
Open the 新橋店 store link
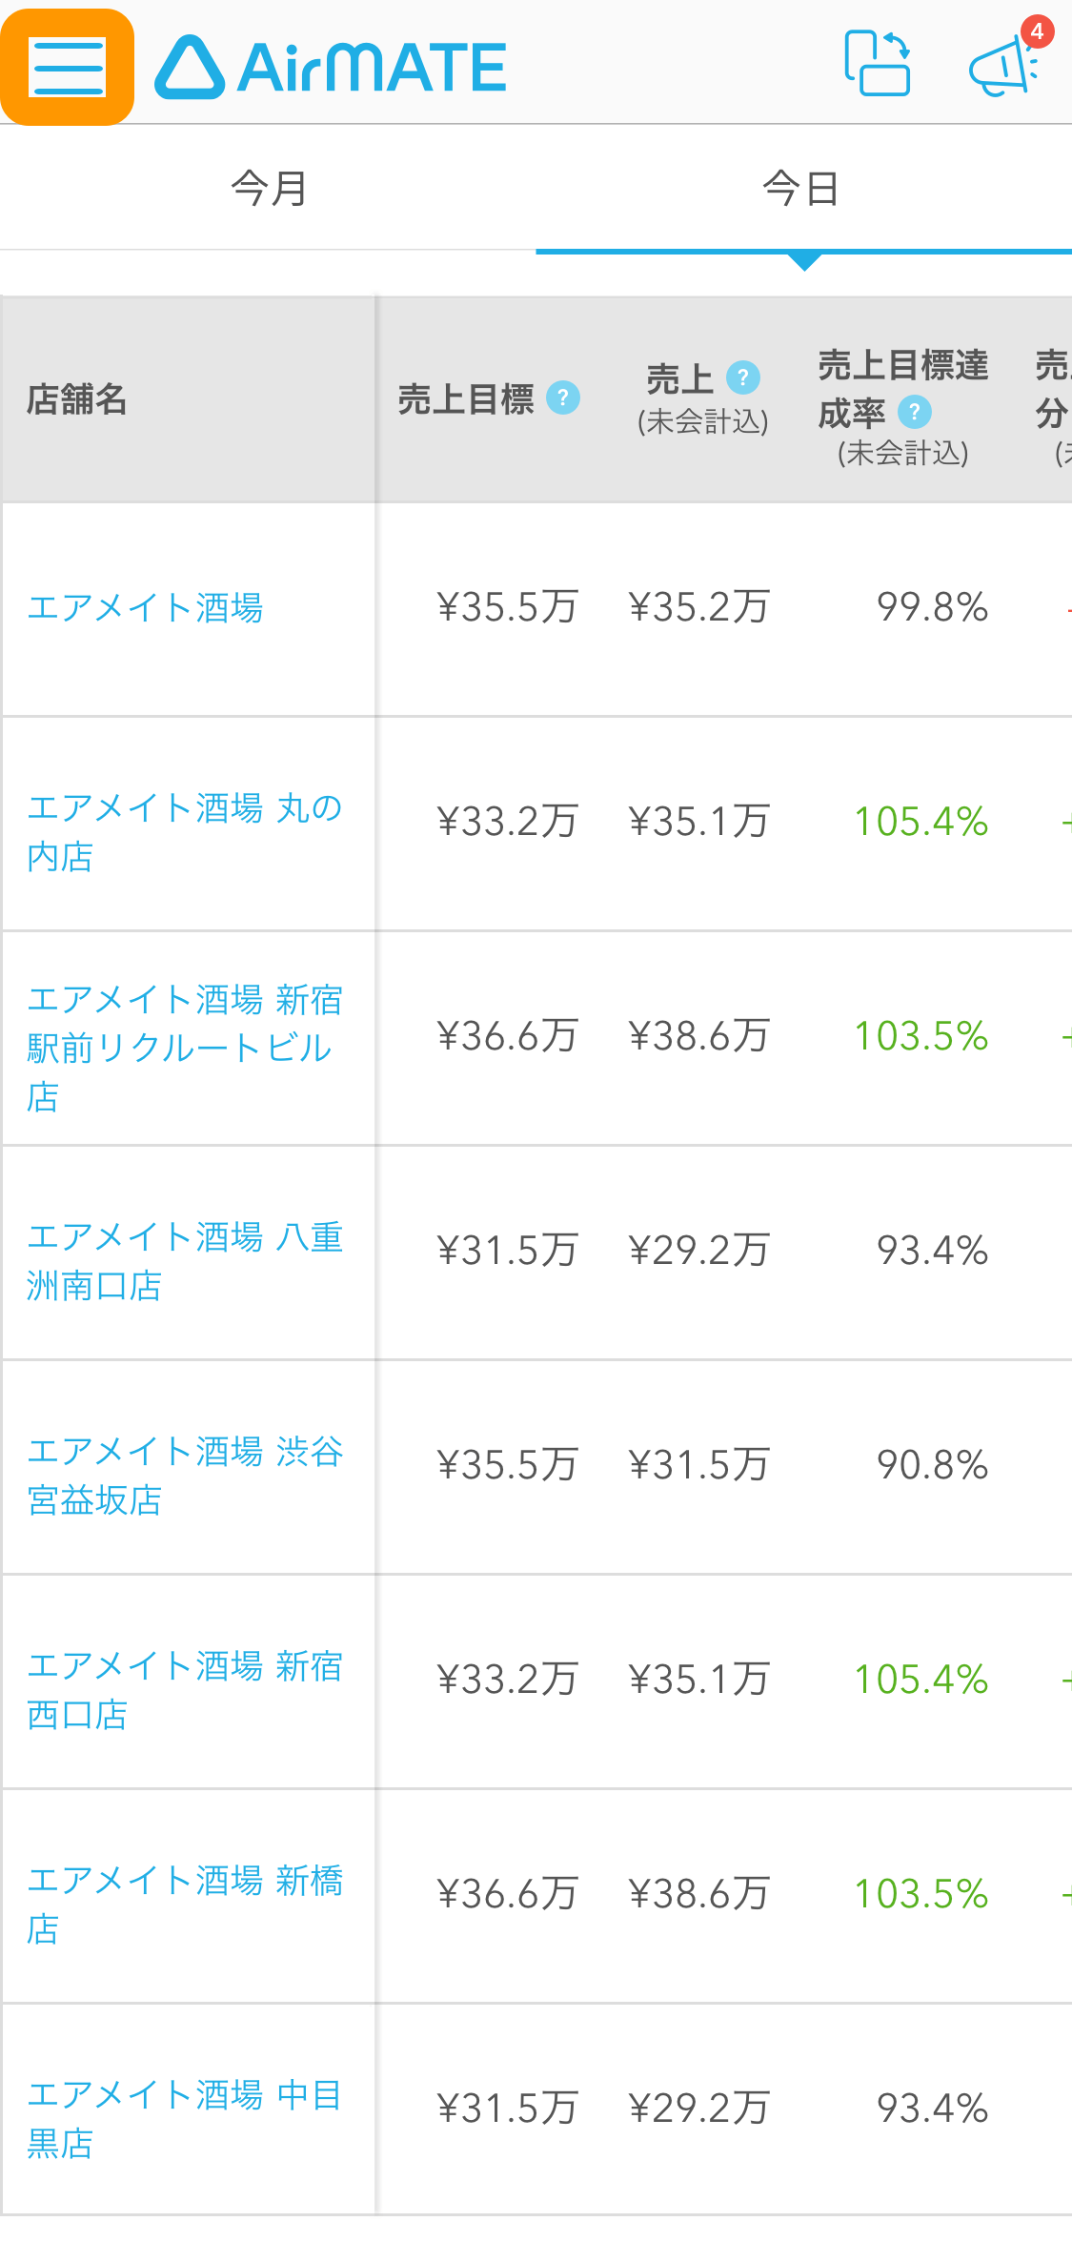coord(185,1905)
